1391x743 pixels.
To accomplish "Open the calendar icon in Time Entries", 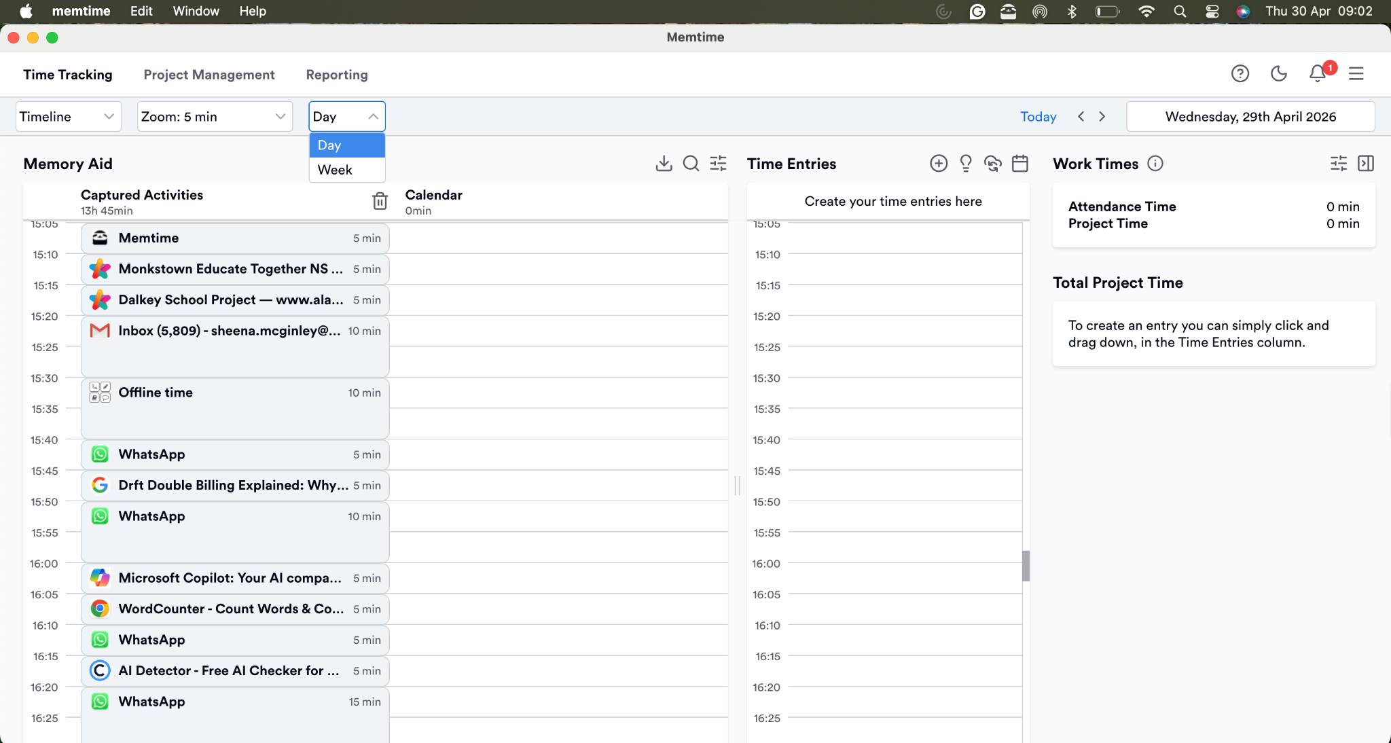I will pos(1020,164).
